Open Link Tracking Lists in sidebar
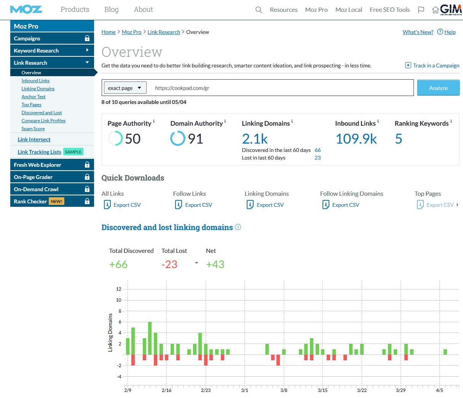The height and width of the screenshot is (398, 463). click(39, 152)
